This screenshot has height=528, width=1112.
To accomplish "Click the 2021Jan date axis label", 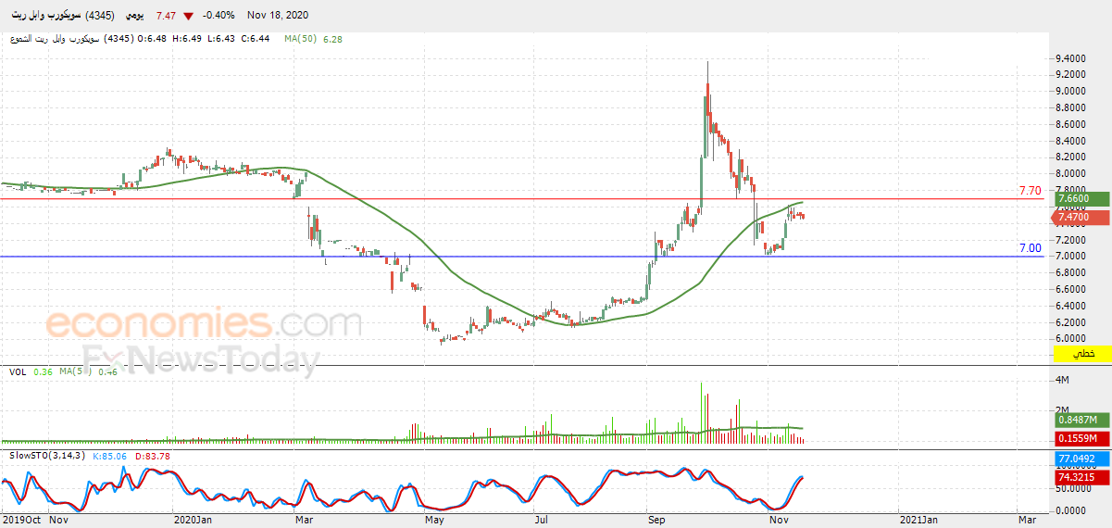I will [x=917, y=520].
